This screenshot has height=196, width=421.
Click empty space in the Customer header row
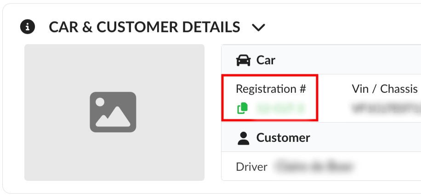coord(368,138)
